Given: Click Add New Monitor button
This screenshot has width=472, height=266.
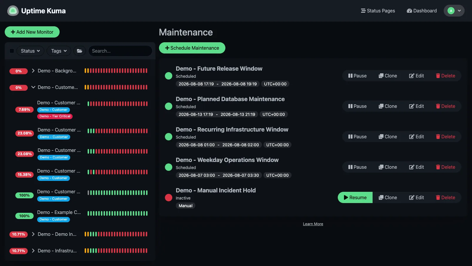Looking at the screenshot, I should 32,32.
